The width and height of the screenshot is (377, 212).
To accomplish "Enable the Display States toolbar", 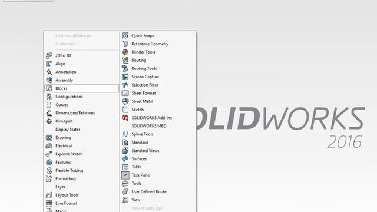I will pos(68,130).
